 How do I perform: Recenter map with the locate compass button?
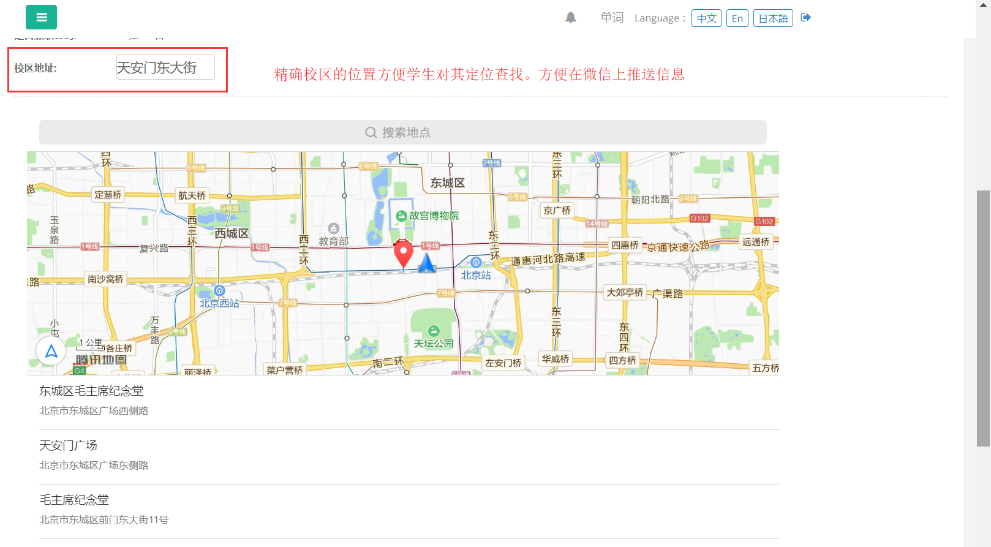click(51, 352)
